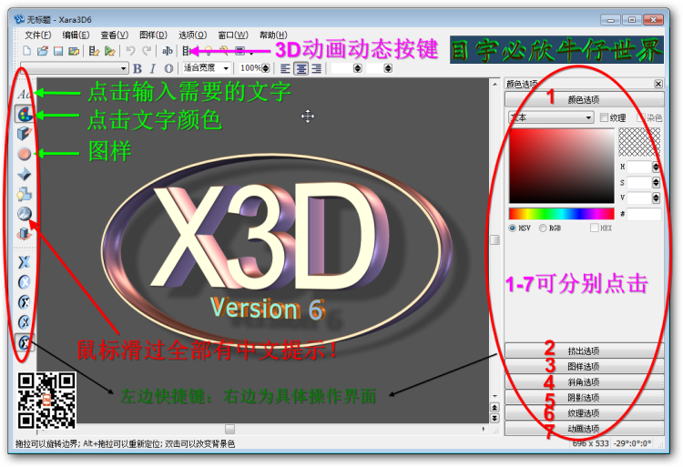Click the fourth X style icon in sidebar
This screenshot has width=683, height=467.
click(24, 322)
